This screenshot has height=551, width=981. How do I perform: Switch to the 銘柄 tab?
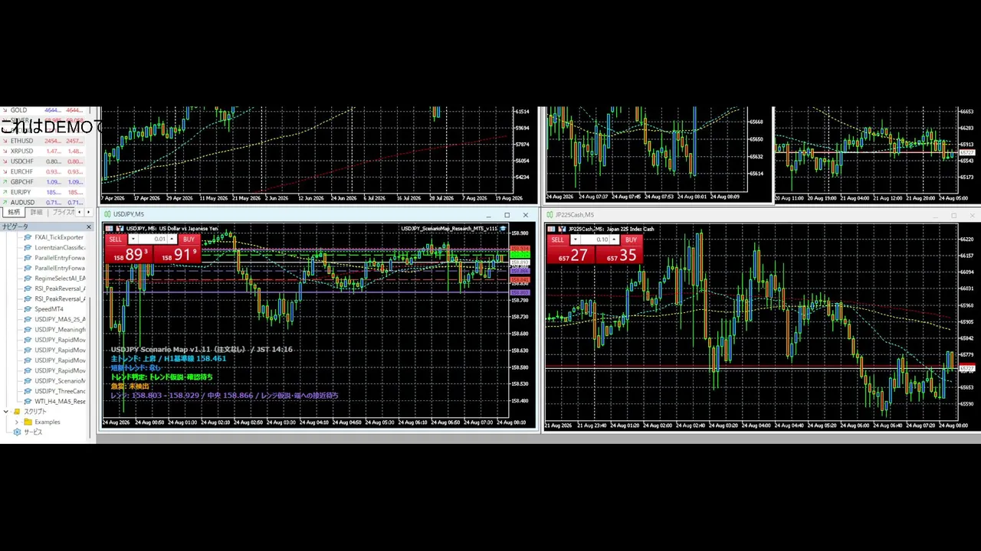point(14,212)
